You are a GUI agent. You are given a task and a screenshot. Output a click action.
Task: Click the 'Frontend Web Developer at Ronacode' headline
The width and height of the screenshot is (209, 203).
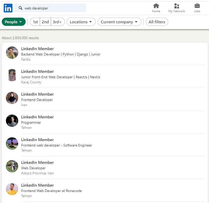[x=52, y=191]
